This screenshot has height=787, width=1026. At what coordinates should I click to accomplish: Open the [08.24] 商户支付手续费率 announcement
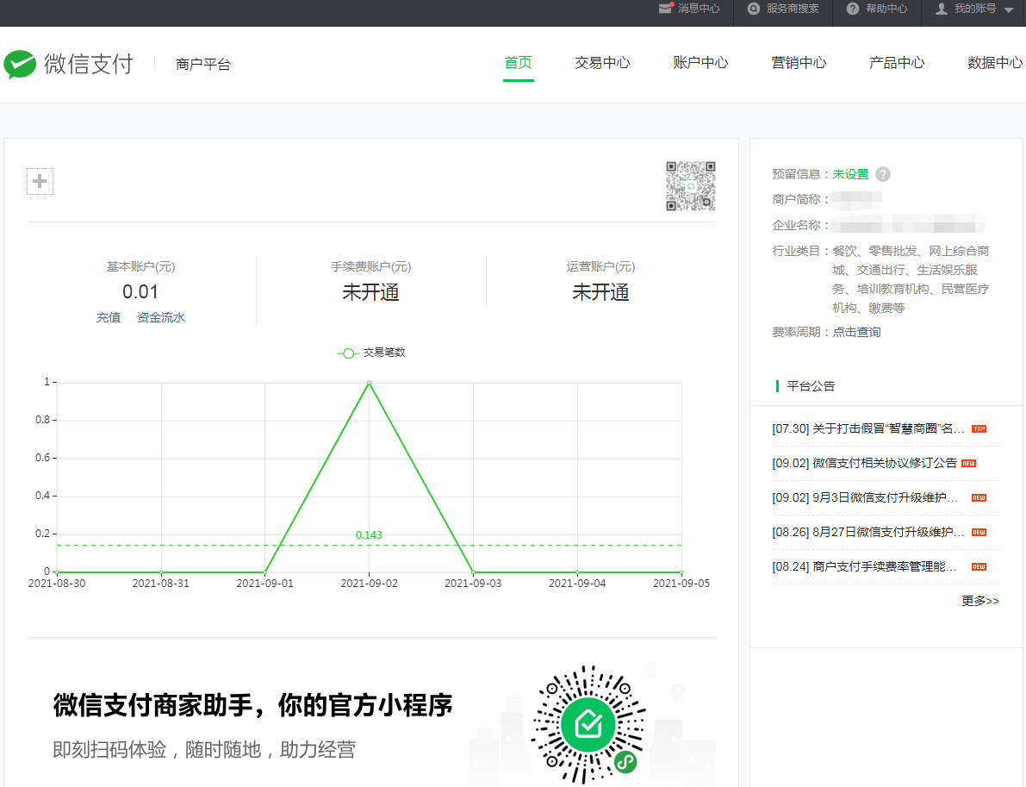[x=864, y=566]
